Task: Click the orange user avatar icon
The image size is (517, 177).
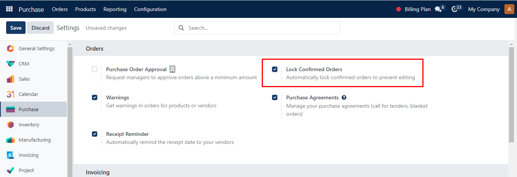Action: (x=509, y=9)
